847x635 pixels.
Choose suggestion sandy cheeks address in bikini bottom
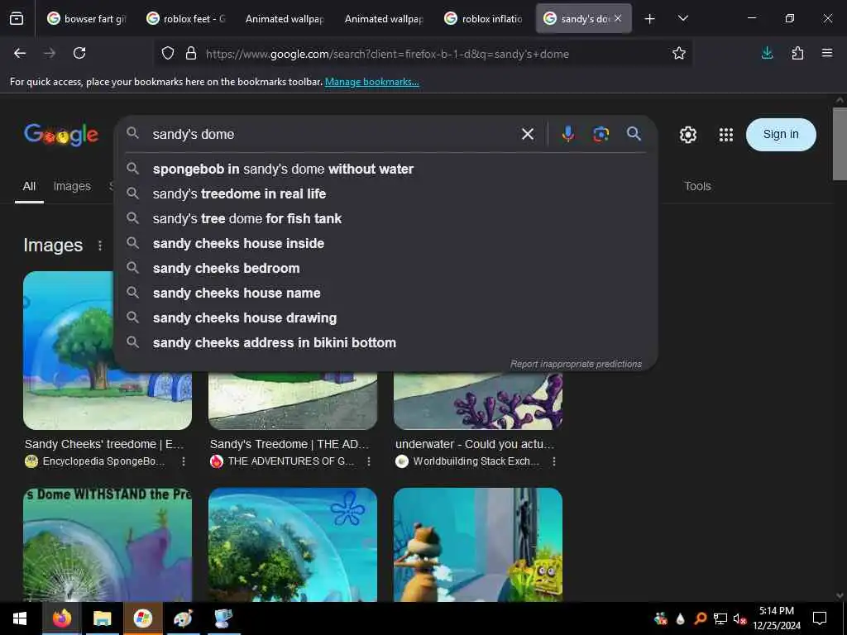(386, 343)
